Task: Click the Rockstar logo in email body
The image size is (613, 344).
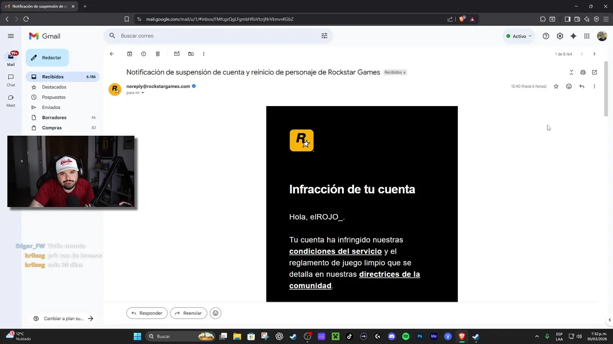Action: coord(302,140)
